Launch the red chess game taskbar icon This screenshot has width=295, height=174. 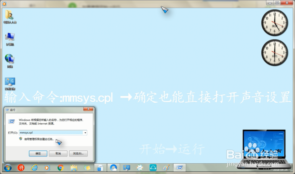[21, 168]
